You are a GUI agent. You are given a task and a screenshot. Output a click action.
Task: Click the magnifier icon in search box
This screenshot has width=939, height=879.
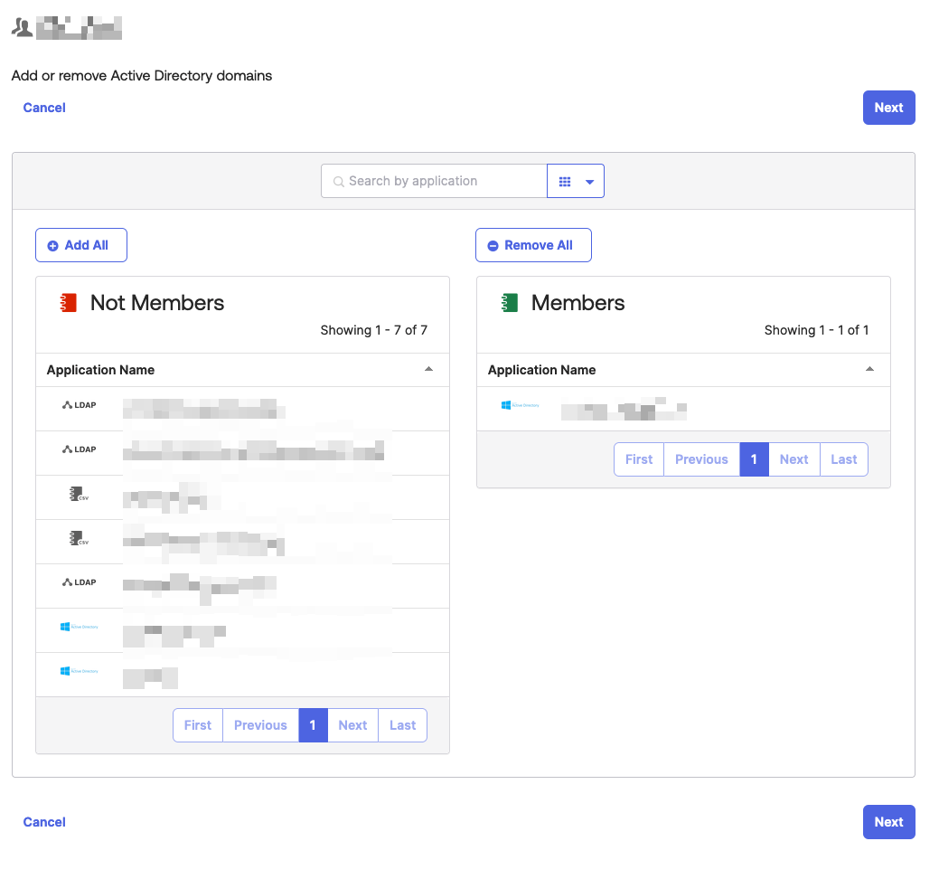[x=339, y=182]
